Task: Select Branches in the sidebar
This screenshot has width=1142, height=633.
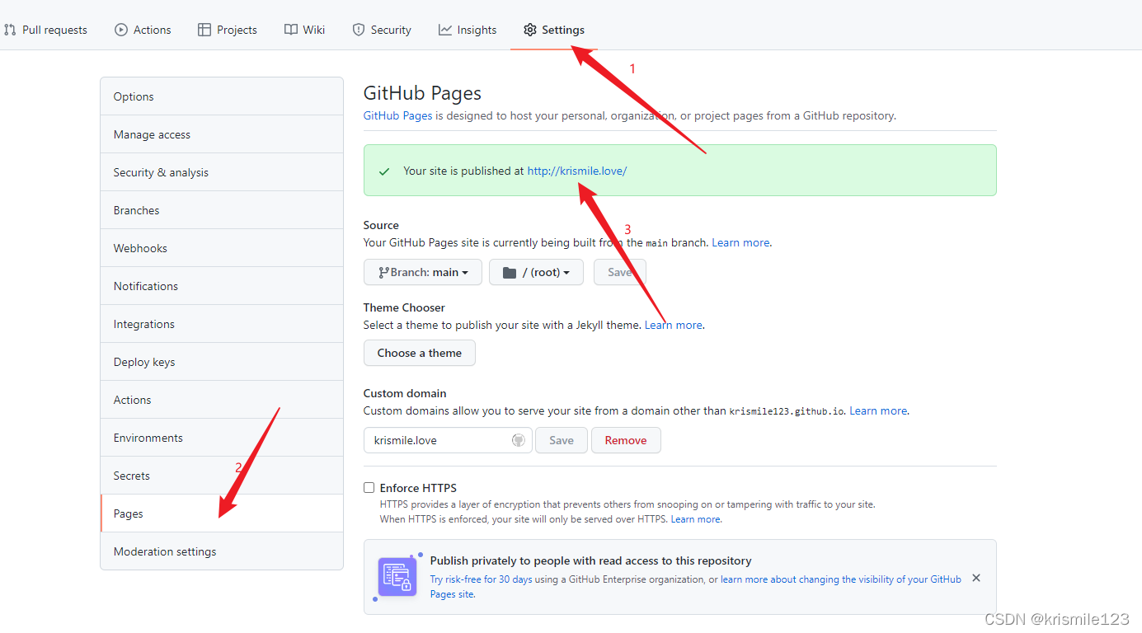Action: (x=222, y=210)
